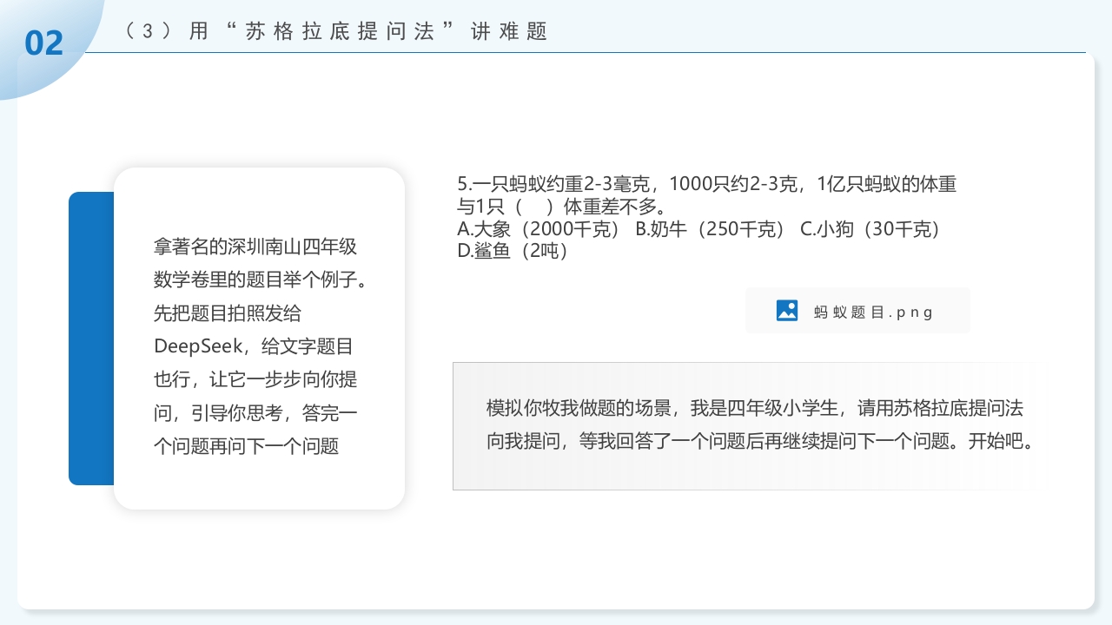Open the slide title 苏格拉底提问法 header
The height and width of the screenshot is (625, 1112).
[334, 30]
